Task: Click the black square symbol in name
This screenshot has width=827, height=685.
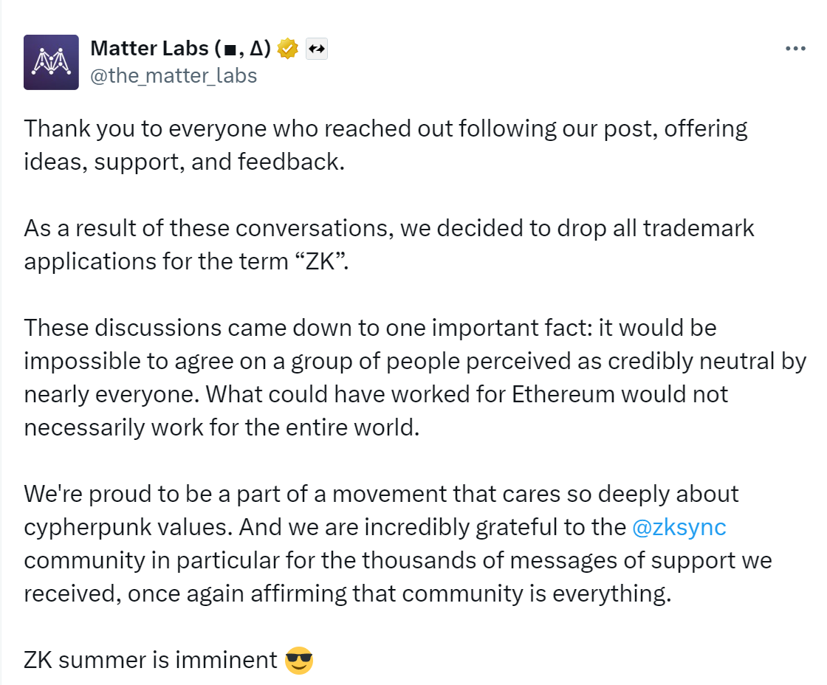Action: tap(230, 50)
